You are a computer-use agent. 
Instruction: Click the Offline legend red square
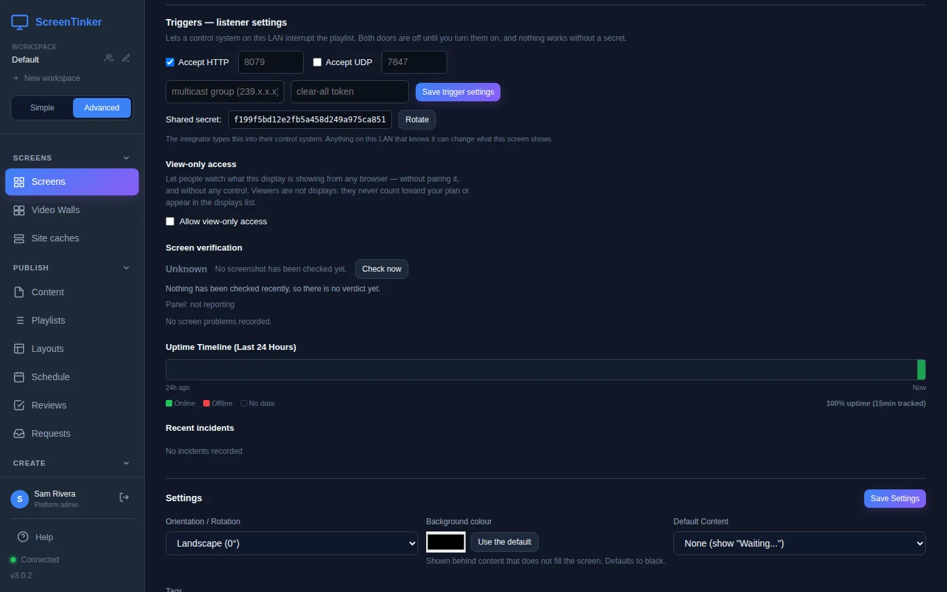coord(206,403)
